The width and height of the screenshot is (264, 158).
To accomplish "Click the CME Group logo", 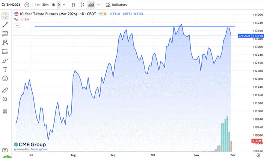I will point(30,145).
